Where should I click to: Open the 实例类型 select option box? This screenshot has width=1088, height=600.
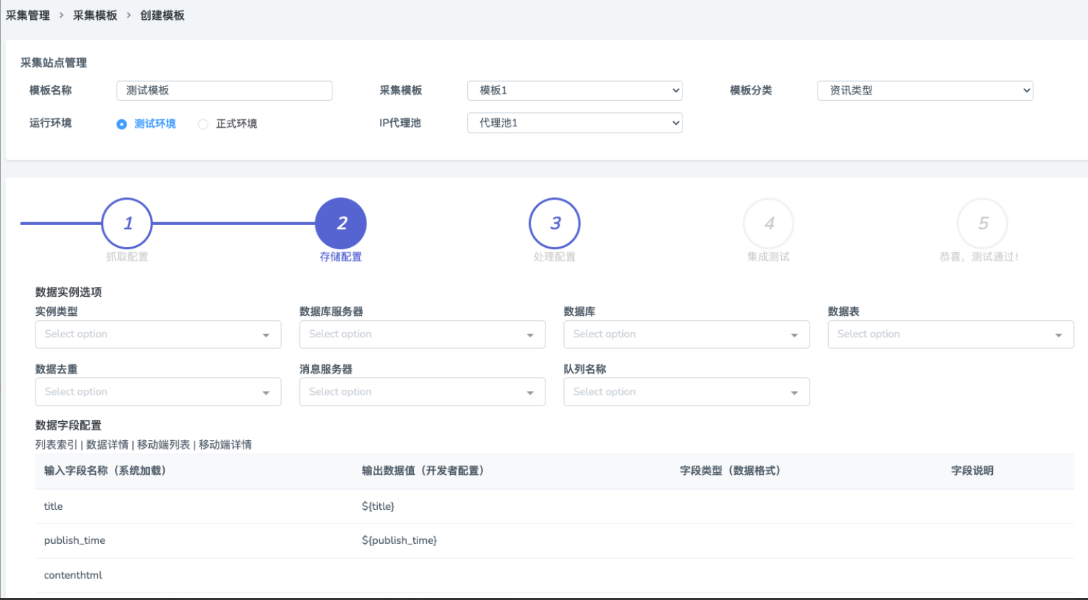coord(158,334)
